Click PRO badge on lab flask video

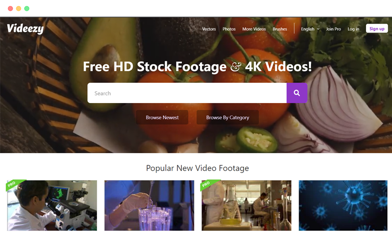[x=209, y=184]
